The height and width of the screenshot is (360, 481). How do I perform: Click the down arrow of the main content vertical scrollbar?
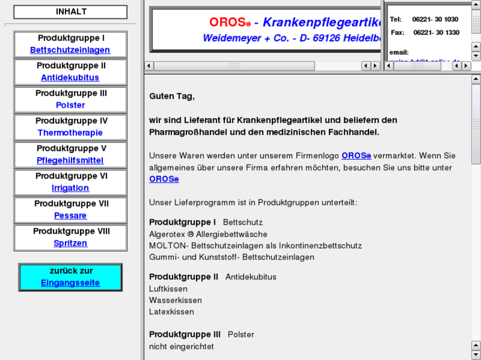476,355
